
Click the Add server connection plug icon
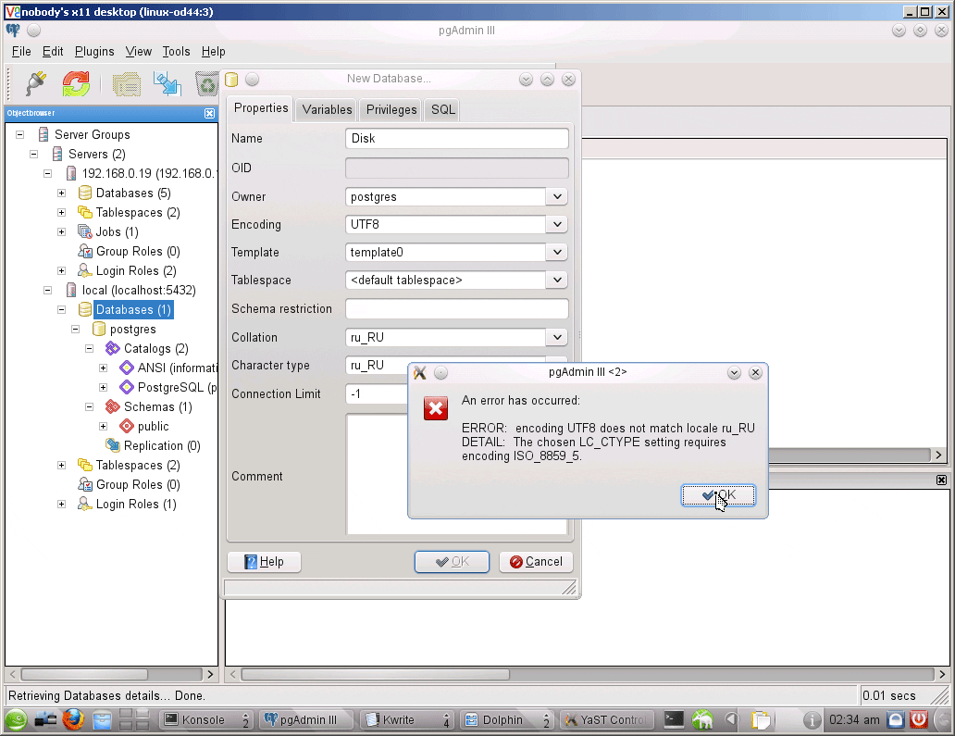(36, 83)
